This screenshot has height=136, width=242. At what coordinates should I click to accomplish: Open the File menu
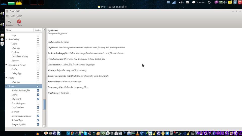(8, 16)
